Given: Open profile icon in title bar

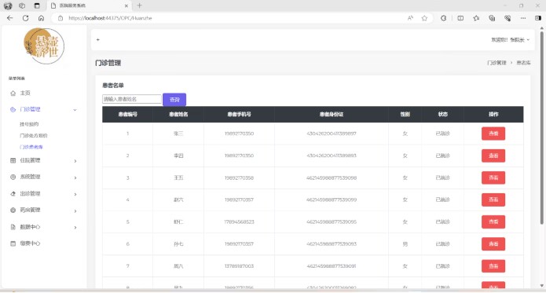Looking at the screenshot, I should coord(8,5).
